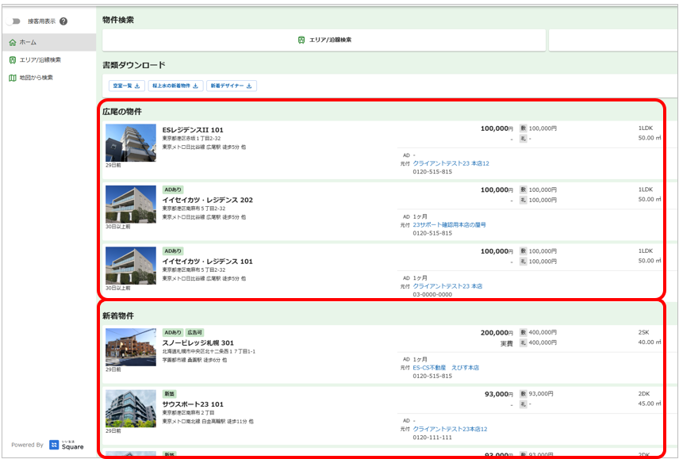The width and height of the screenshot is (679, 459).
Task: Download the 桜上水の新着物件 document
Action: click(175, 86)
